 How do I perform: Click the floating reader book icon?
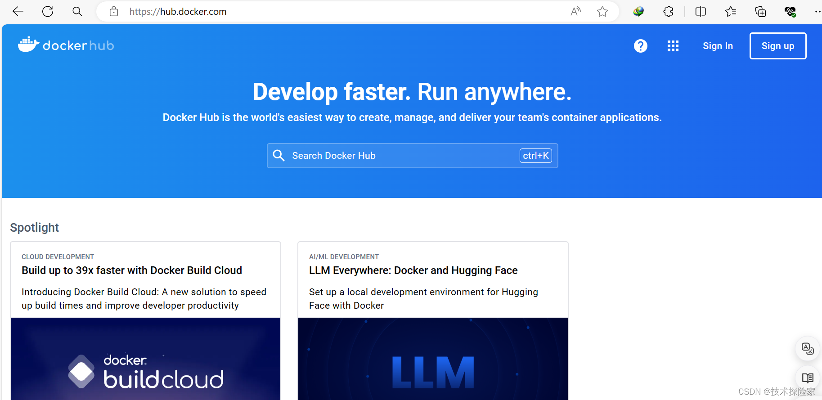pos(808,378)
